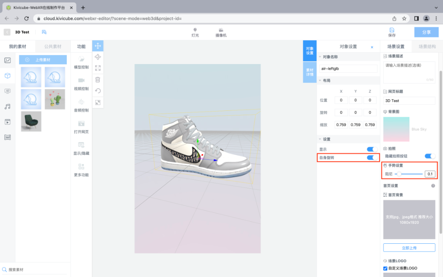Image resolution: width=443 pixels, height=277 pixels.
Task: Switch to 场景设置 tab
Action: click(395, 46)
